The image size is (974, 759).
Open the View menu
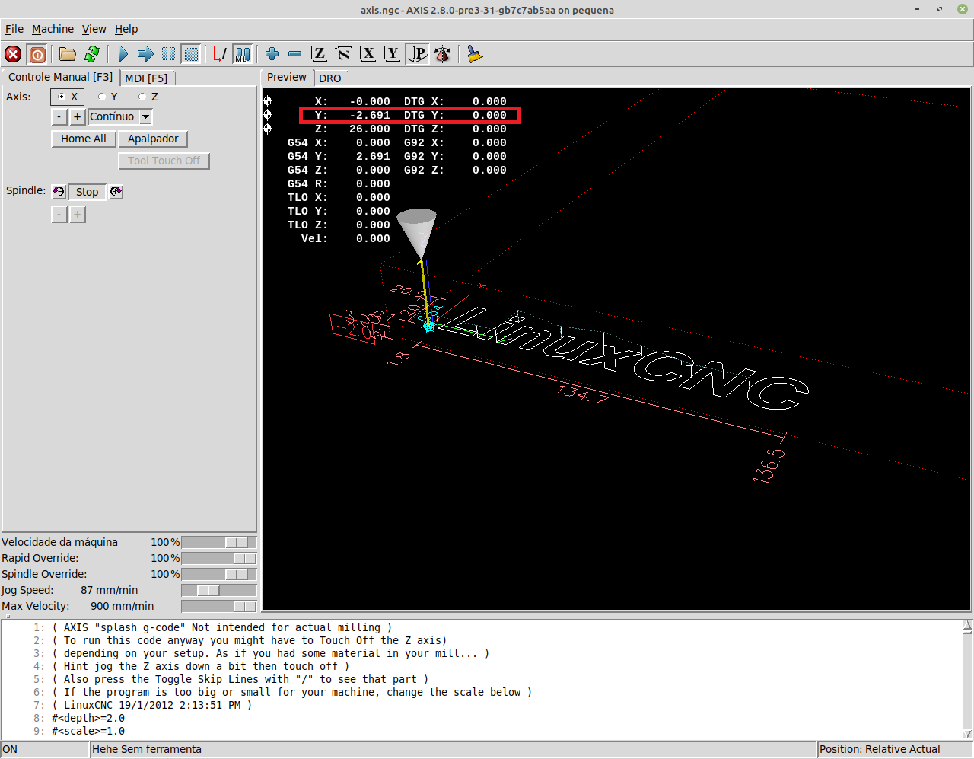click(x=94, y=29)
